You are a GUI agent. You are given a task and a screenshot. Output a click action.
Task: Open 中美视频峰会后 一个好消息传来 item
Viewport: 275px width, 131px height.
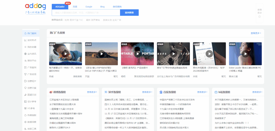coord(175,104)
